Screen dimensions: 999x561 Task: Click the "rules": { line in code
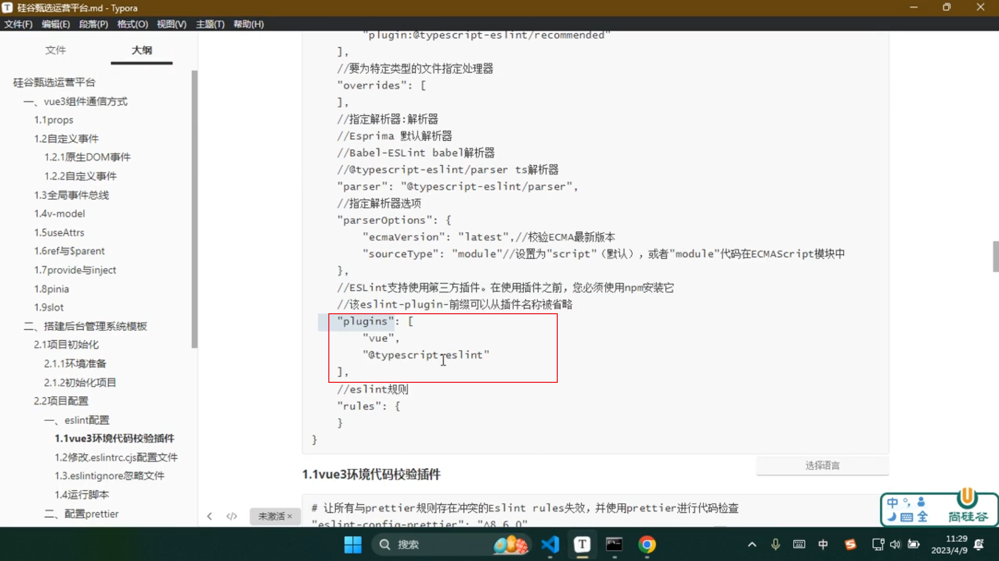click(x=369, y=406)
